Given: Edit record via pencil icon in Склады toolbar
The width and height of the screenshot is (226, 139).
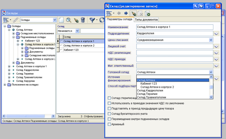Looking at the screenshot, I should [x=76, y=20].
